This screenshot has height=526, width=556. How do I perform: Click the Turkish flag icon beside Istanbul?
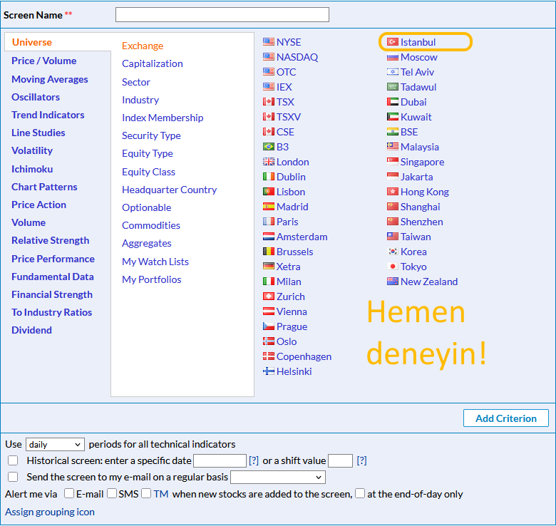tap(393, 42)
